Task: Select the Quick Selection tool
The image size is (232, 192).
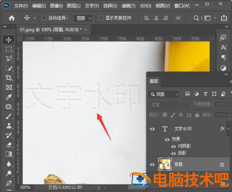Action: click(9, 68)
